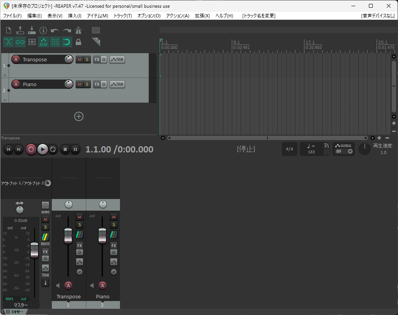Toggle record arm on Piano track
Screen dimensions: 398x315
click(16, 84)
